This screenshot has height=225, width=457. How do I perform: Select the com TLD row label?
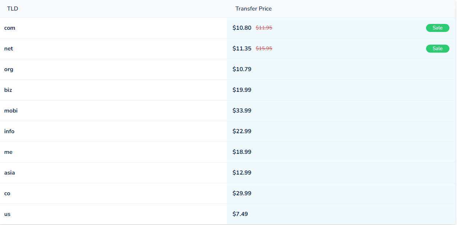[10, 28]
